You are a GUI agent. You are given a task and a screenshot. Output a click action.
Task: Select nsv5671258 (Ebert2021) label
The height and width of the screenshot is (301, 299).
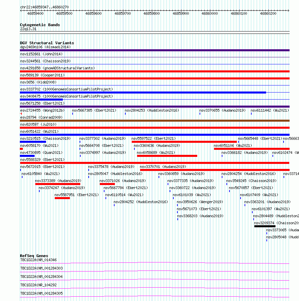coord(42,103)
